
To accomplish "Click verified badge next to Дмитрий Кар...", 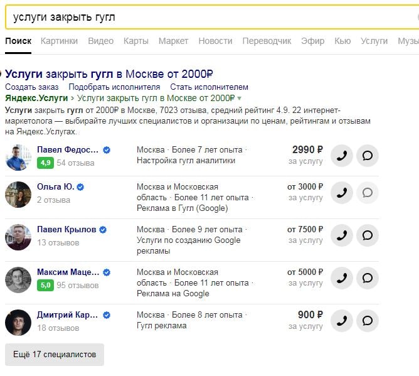I will (x=107, y=315).
